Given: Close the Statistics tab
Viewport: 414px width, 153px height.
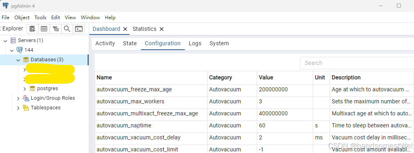Looking at the screenshot, I should coord(162,29).
